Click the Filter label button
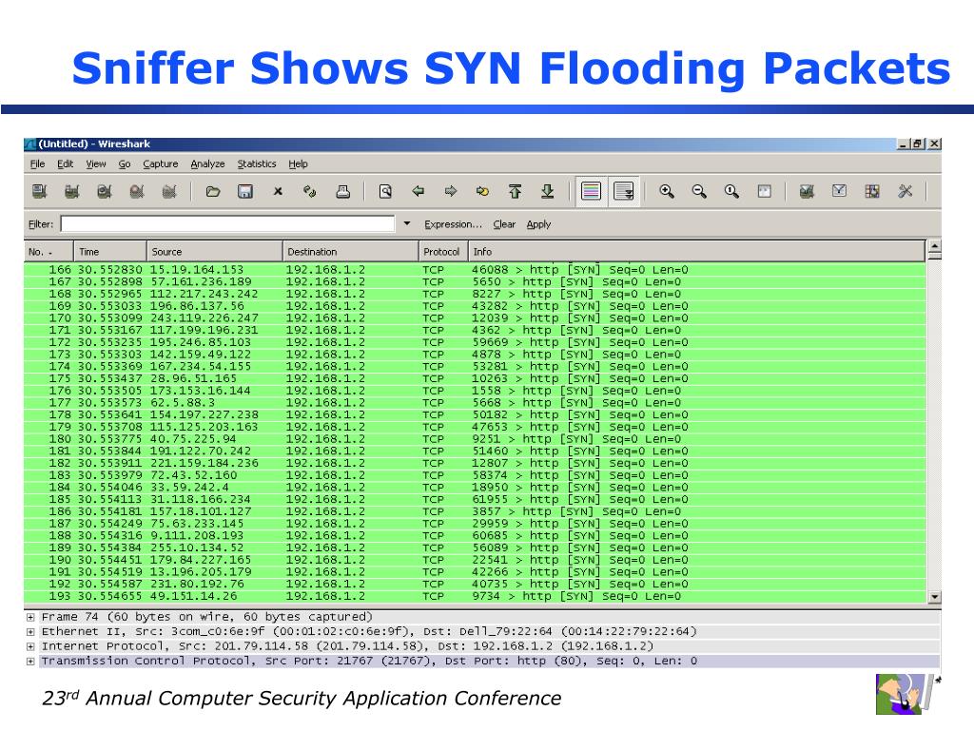 pyautogui.click(x=41, y=224)
